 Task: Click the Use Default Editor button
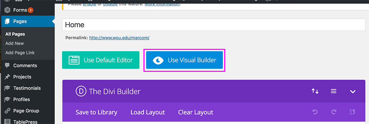click(x=101, y=60)
